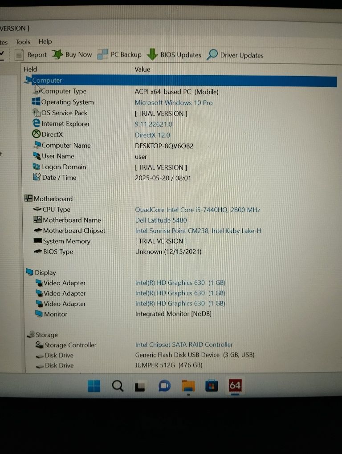Select the 2025-05-20 / 08:01 value

coord(163,178)
